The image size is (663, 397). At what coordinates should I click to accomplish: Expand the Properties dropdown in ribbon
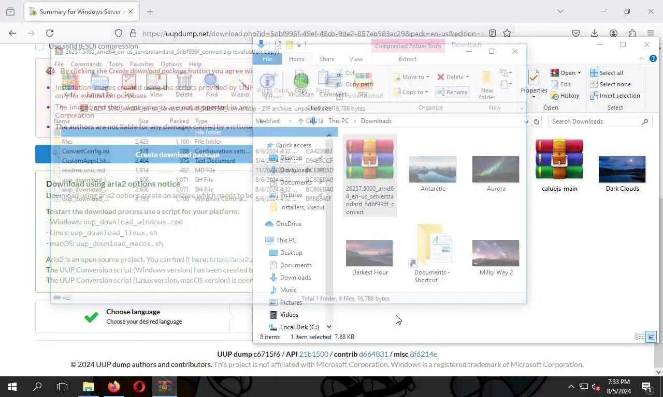(534, 97)
